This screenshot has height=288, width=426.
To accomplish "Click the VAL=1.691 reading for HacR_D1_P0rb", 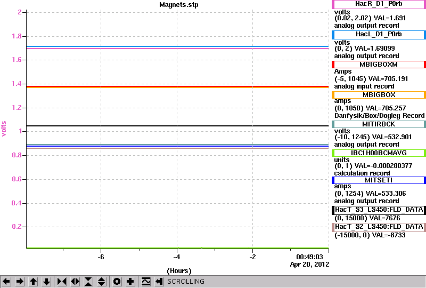I will (x=390, y=18).
